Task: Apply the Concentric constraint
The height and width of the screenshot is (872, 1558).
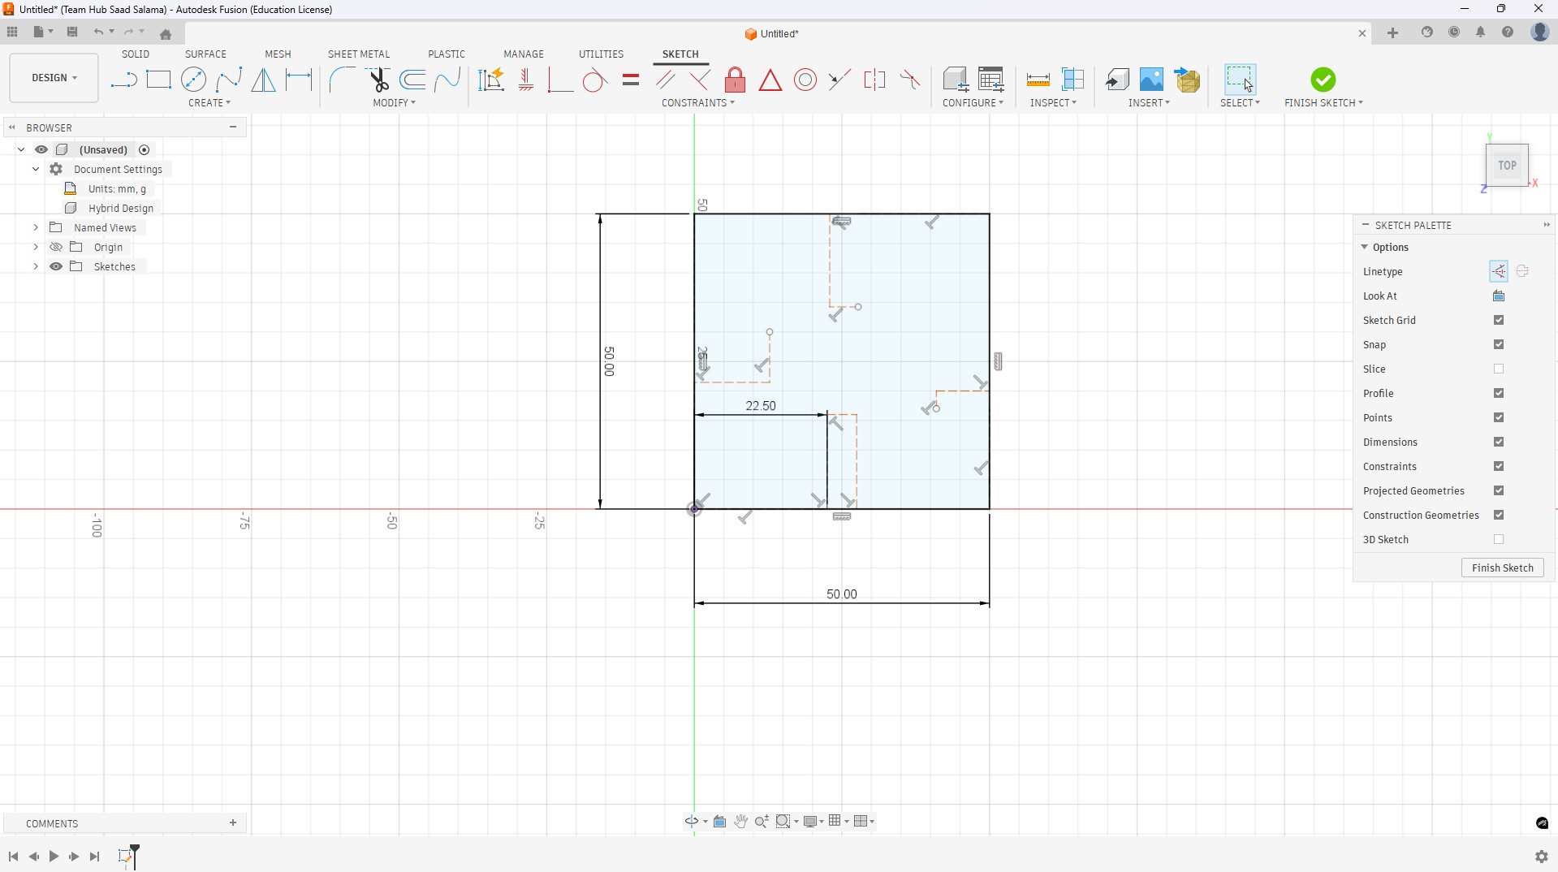Action: point(805,80)
